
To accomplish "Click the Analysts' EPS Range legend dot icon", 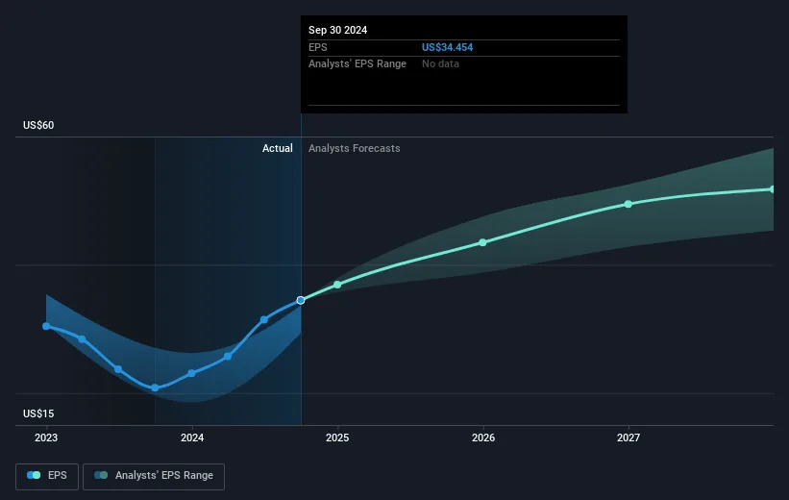I will [101, 475].
